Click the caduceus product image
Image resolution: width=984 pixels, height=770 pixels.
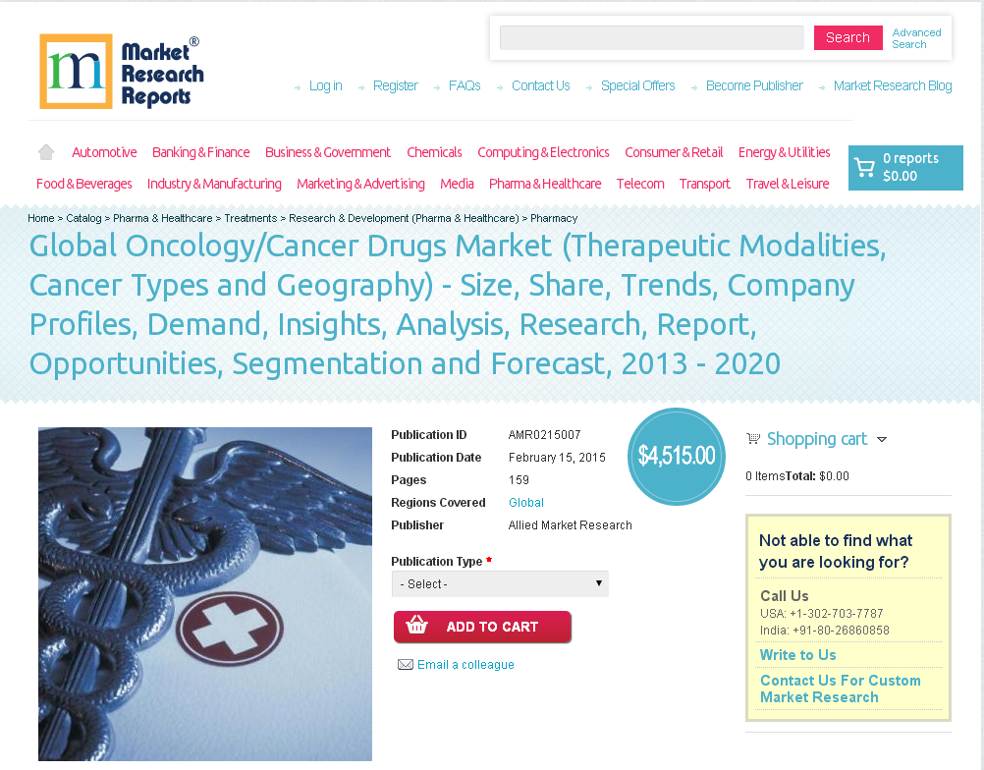204,593
